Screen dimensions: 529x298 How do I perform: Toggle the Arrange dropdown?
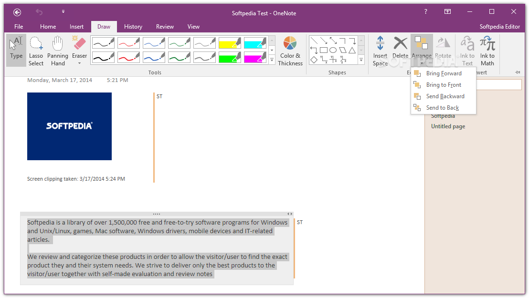[x=422, y=51]
